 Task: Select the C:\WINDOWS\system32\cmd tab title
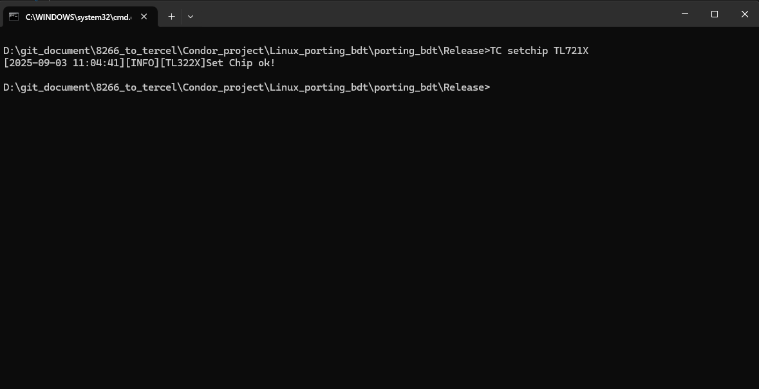77,17
